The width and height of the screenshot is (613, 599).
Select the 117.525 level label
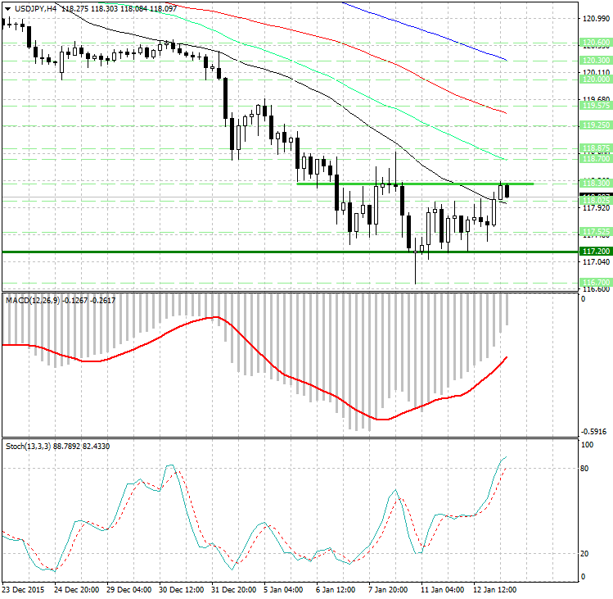(x=596, y=232)
